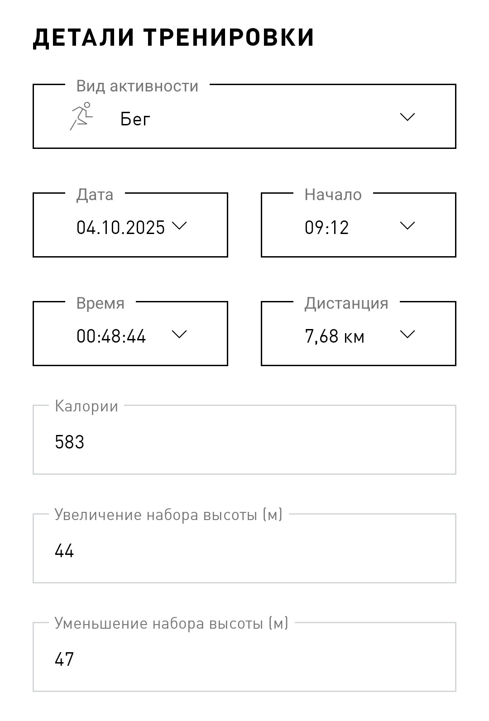Image resolution: width=489 pixels, height=721 pixels.
Task: Select the Бег activity text
Action: point(135,119)
